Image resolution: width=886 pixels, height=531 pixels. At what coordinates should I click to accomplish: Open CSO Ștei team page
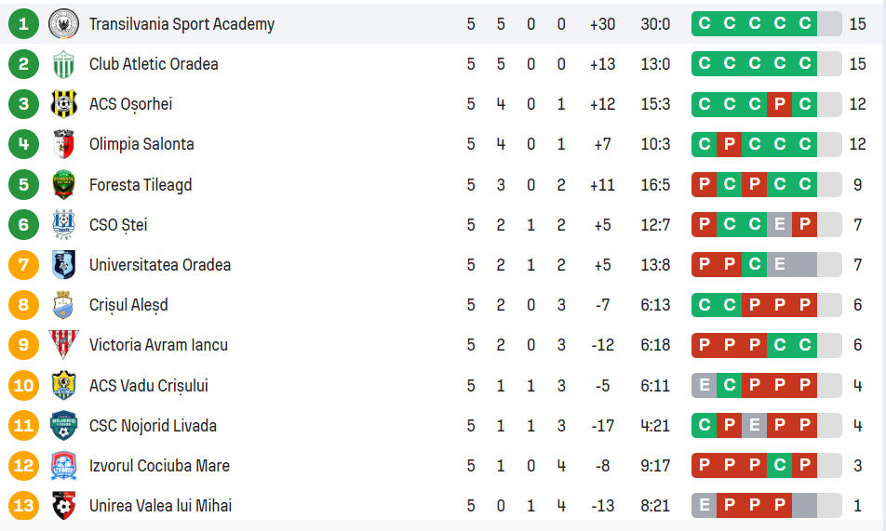(118, 225)
